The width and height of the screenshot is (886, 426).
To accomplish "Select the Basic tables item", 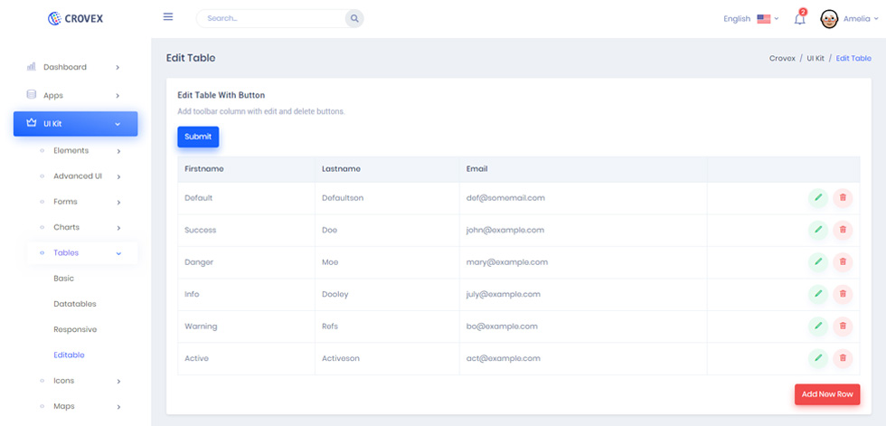I will (x=64, y=278).
